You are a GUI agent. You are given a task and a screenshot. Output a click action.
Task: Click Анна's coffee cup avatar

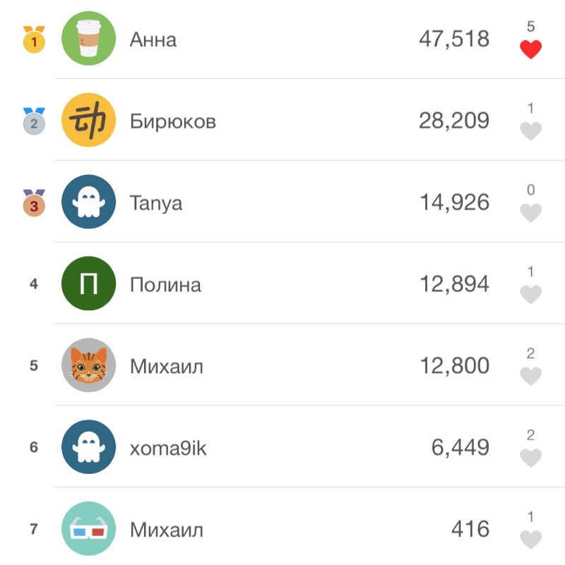[89, 39]
